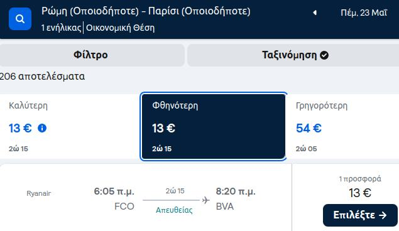Screen dimensions: 399x231
Task: View the 1 προσφορά 13 € offer
Action: tap(360, 187)
